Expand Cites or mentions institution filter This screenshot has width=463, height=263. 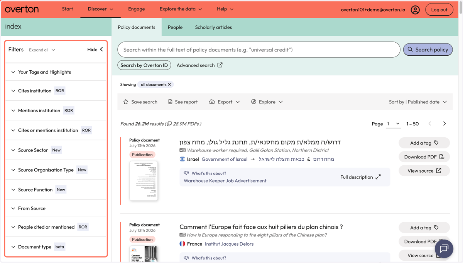pyautogui.click(x=56, y=130)
